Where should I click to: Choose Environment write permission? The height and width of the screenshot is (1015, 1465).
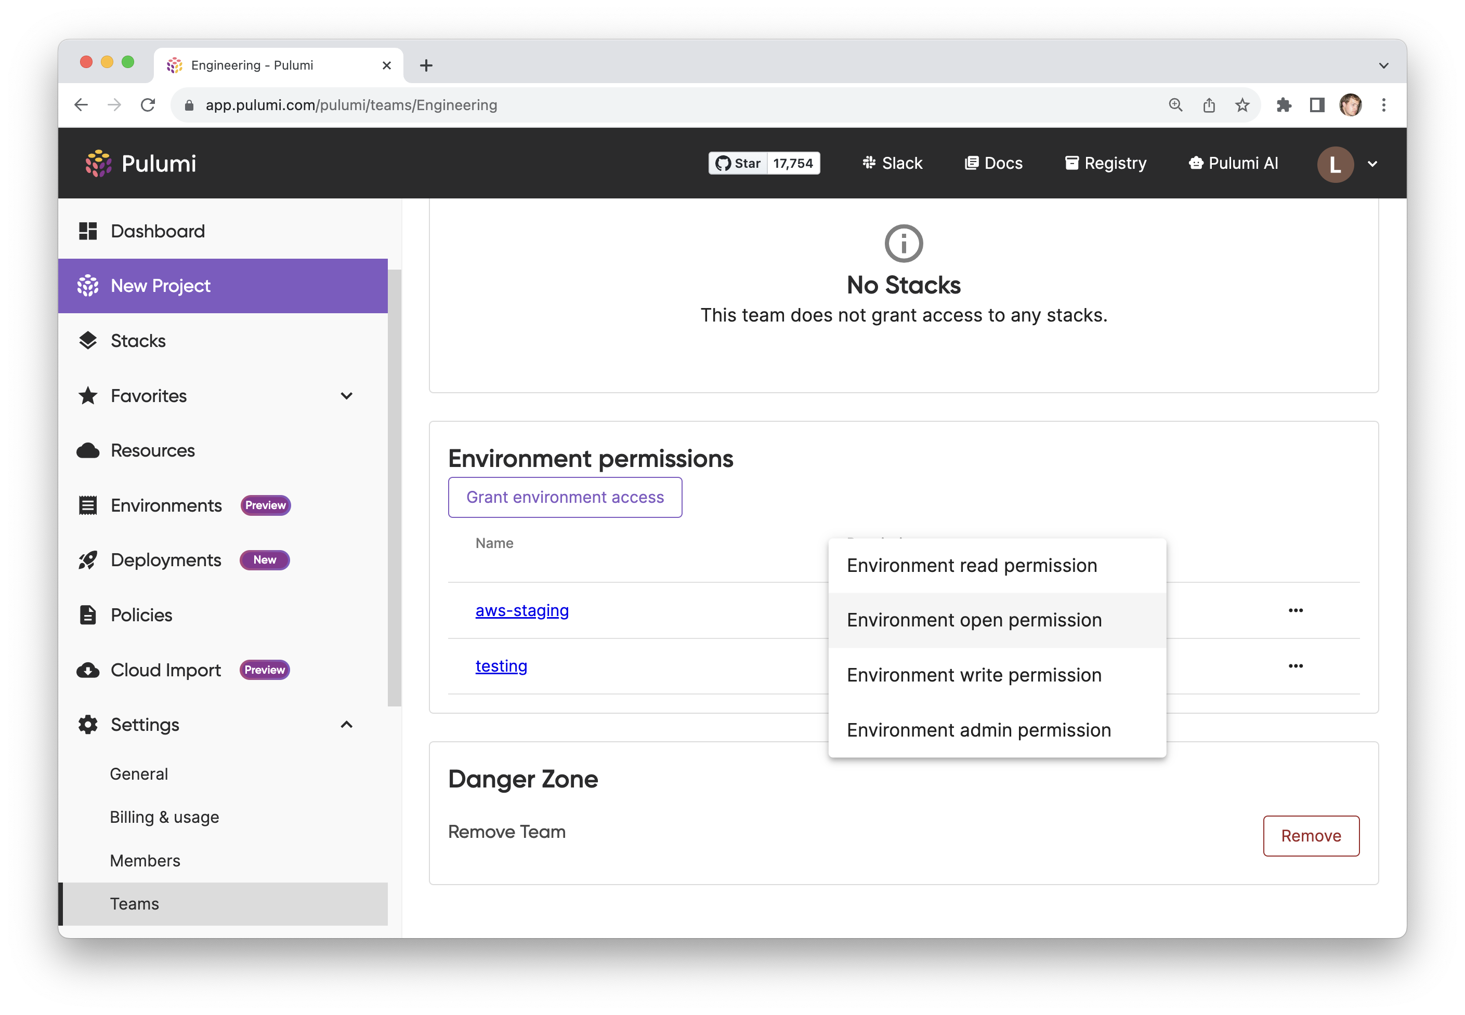click(x=997, y=675)
